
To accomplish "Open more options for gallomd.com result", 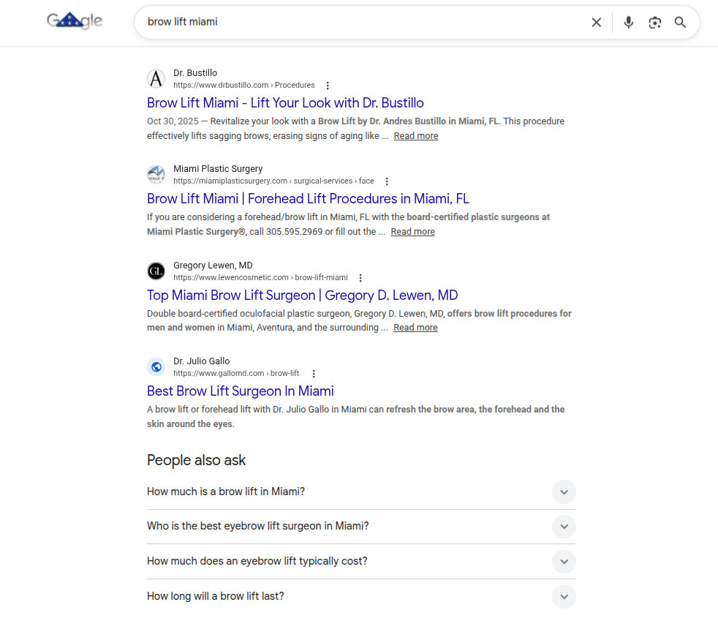I will click(x=314, y=374).
